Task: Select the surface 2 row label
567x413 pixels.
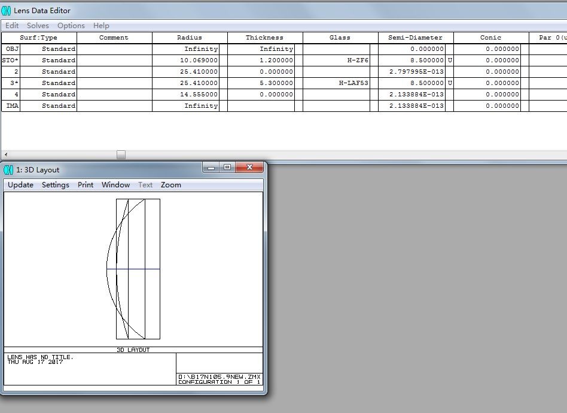Action: (x=11, y=72)
